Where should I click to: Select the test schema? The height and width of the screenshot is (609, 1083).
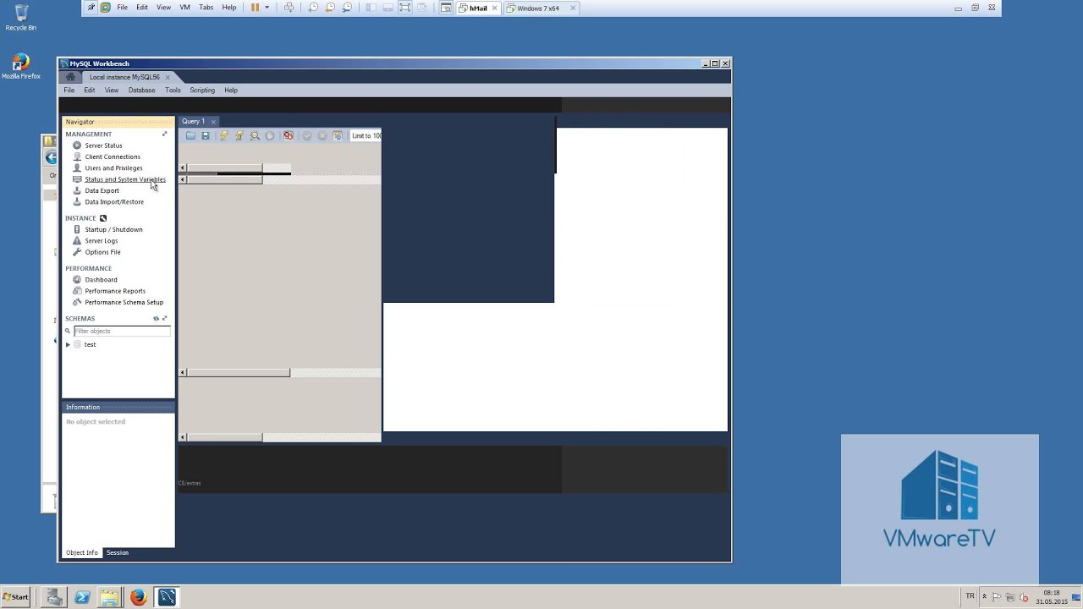(90, 344)
